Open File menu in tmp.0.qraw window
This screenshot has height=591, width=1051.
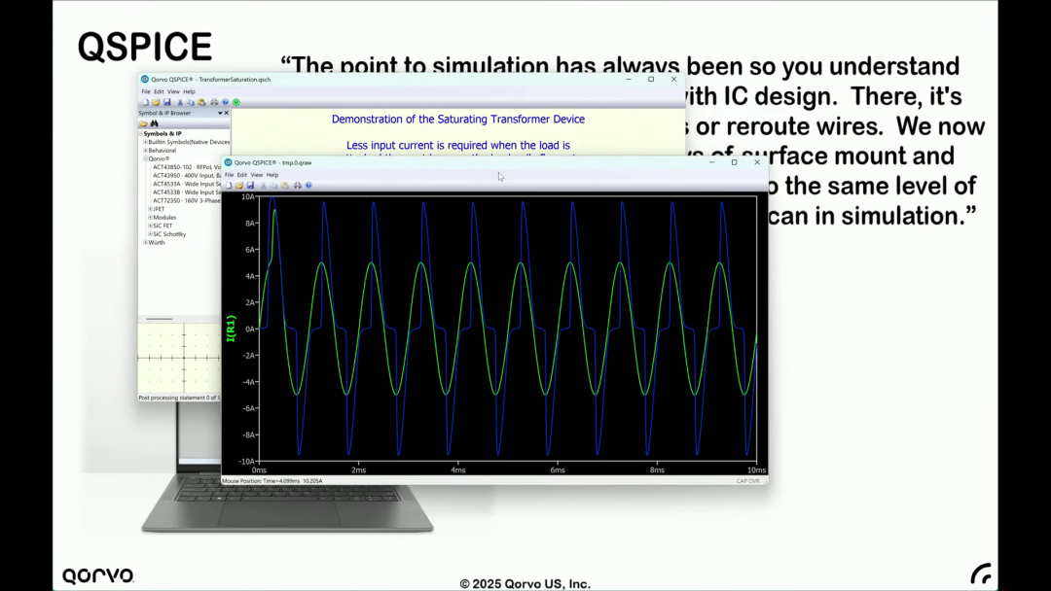click(230, 175)
